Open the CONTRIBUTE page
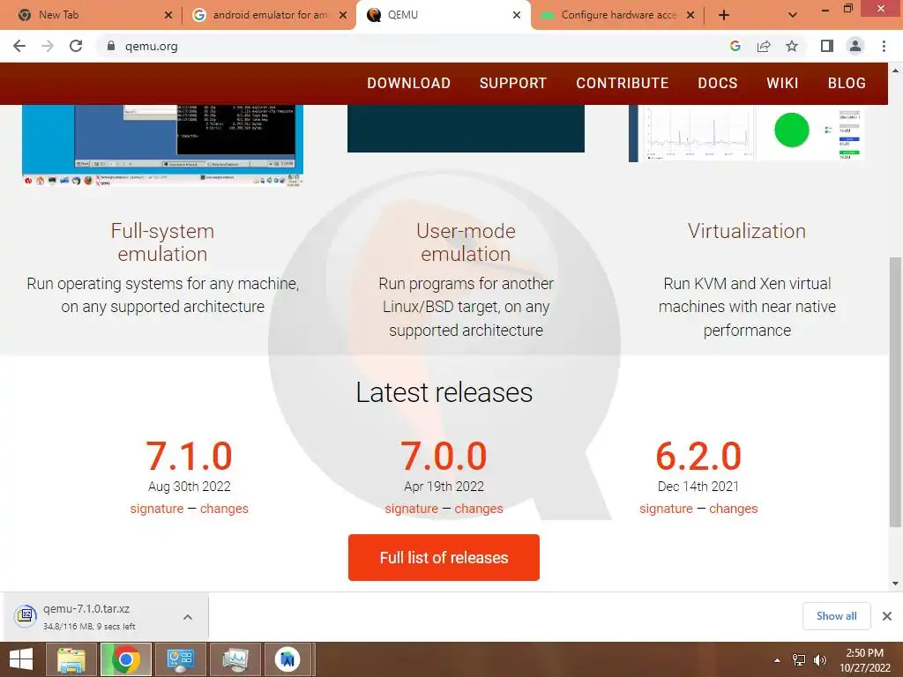The height and width of the screenshot is (677, 903). [622, 83]
